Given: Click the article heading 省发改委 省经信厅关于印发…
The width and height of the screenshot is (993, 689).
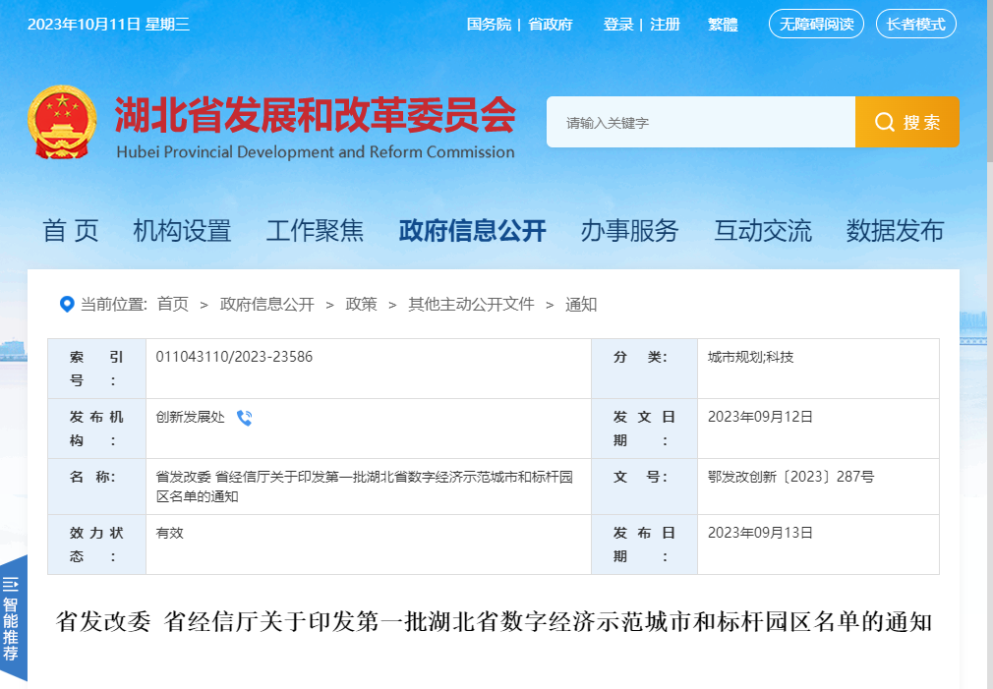Looking at the screenshot, I should (x=494, y=622).
